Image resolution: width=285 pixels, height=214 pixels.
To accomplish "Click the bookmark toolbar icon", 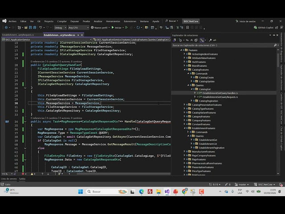I will (x=187, y=28).
